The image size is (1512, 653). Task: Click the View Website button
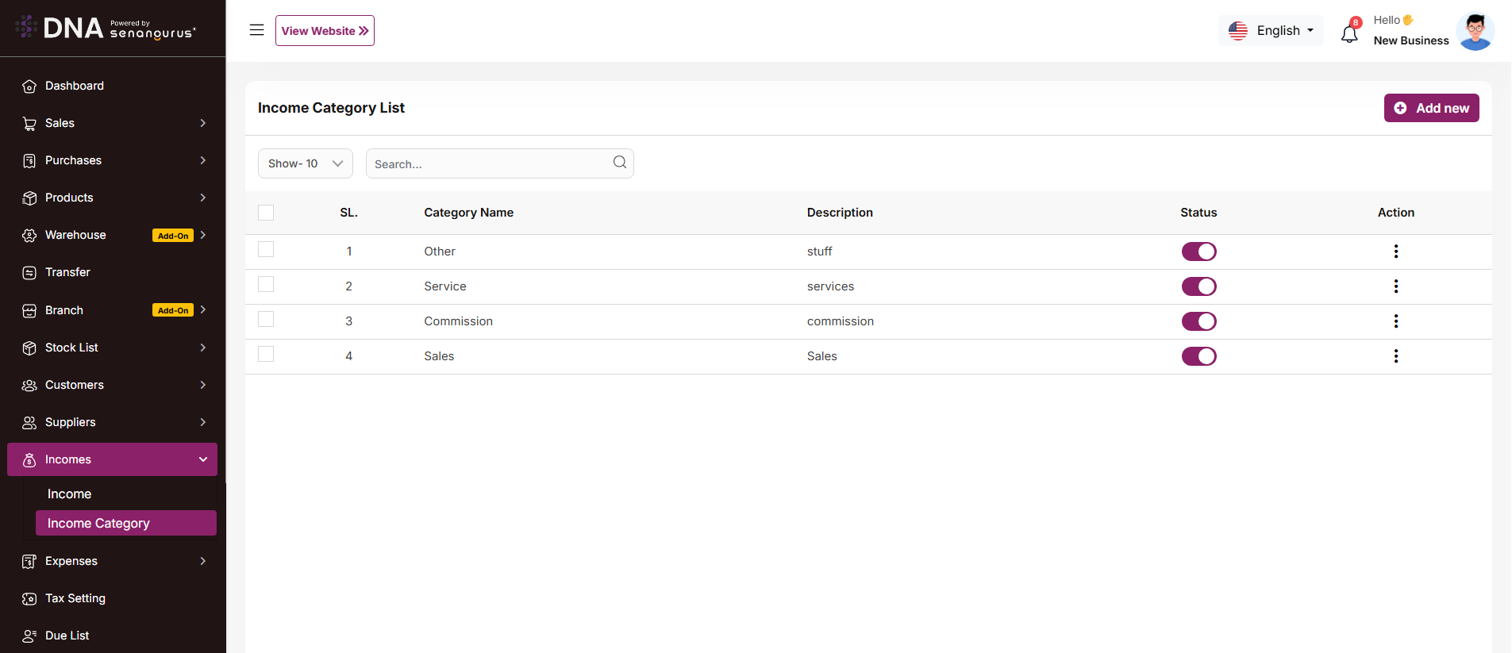pos(325,31)
